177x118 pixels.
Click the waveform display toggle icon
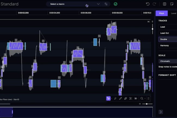149,21
